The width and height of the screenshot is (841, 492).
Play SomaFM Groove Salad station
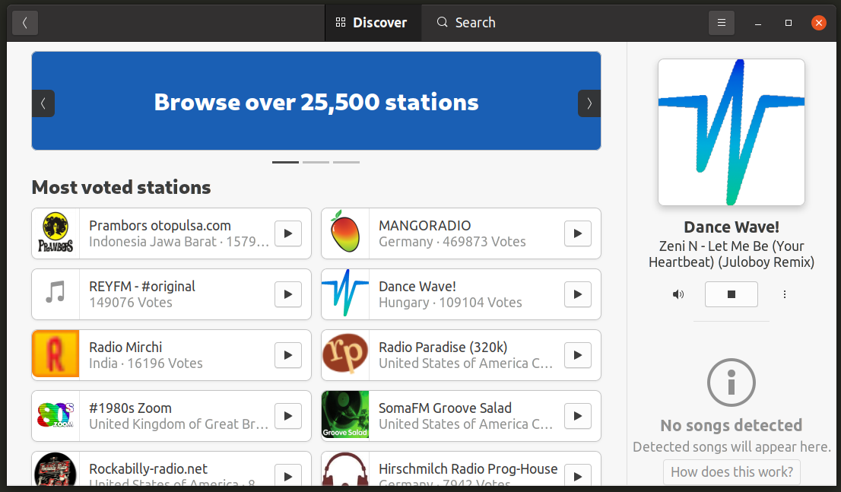point(578,416)
